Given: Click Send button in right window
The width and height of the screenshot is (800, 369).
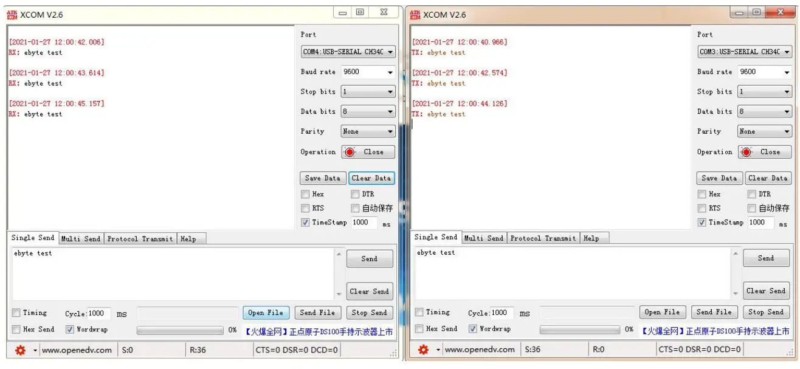Looking at the screenshot, I should (x=766, y=258).
